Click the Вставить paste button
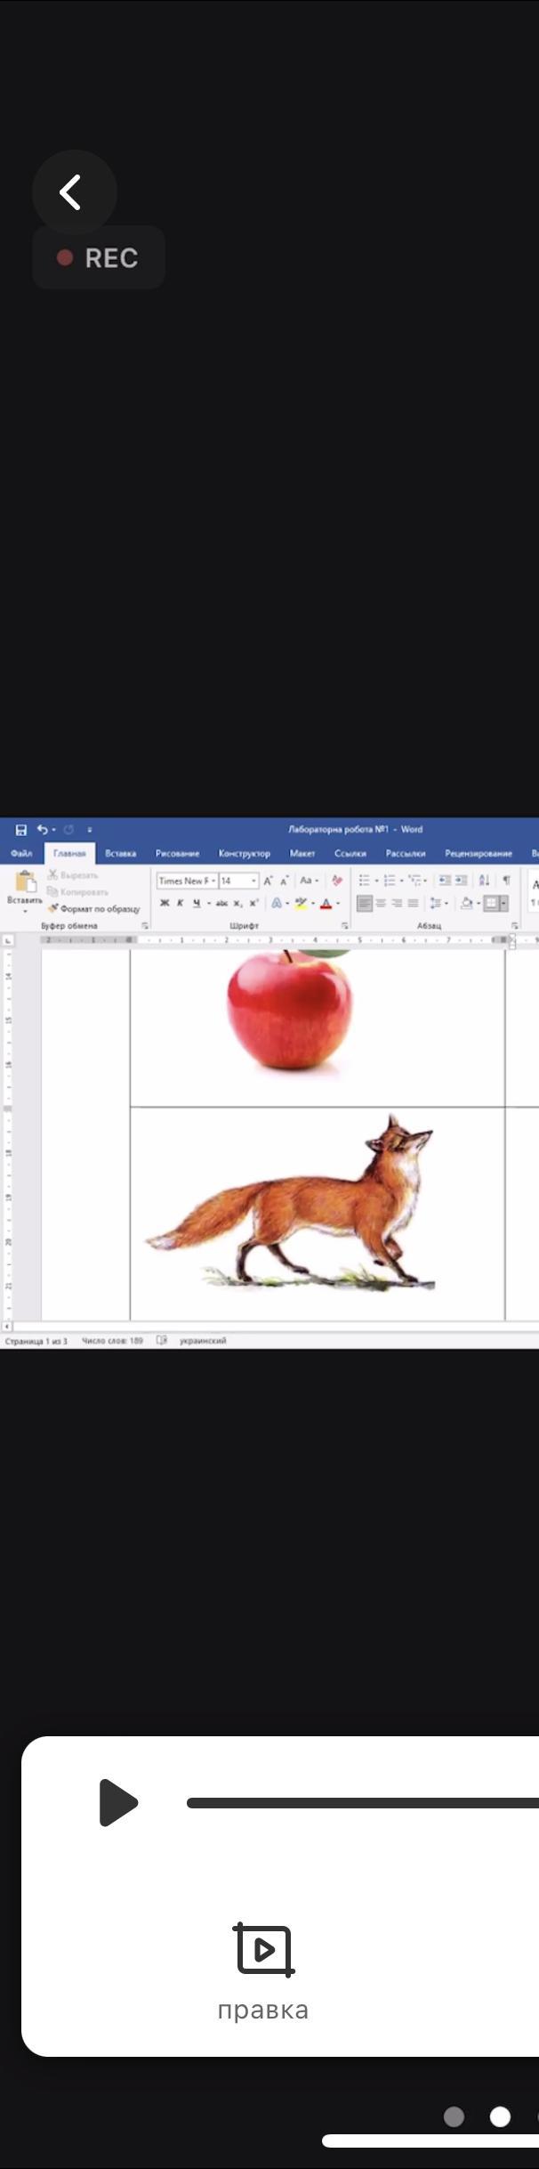Image resolution: width=539 pixels, height=2169 pixels. [x=25, y=890]
